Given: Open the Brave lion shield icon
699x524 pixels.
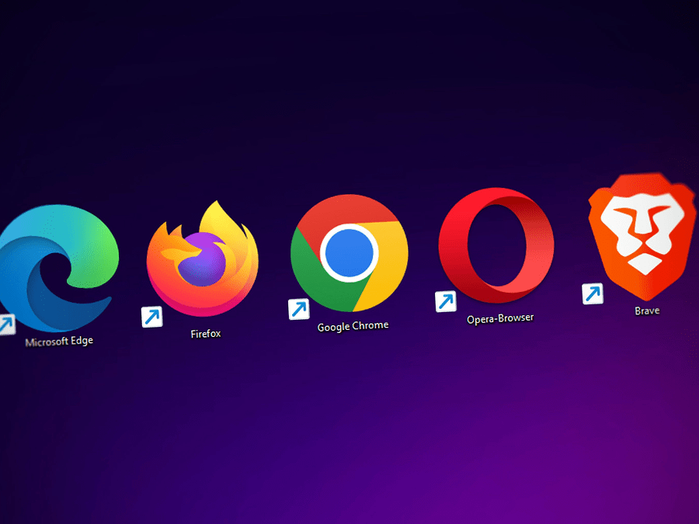Looking at the screenshot, I should click(x=641, y=235).
